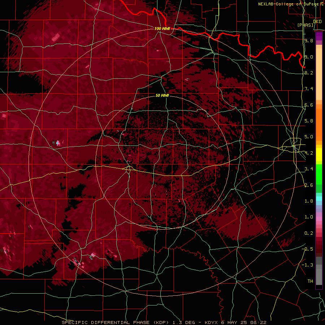This screenshot has width=325, height=325.
Task: Click the yellow segment of the color bar
Action: 319,155
